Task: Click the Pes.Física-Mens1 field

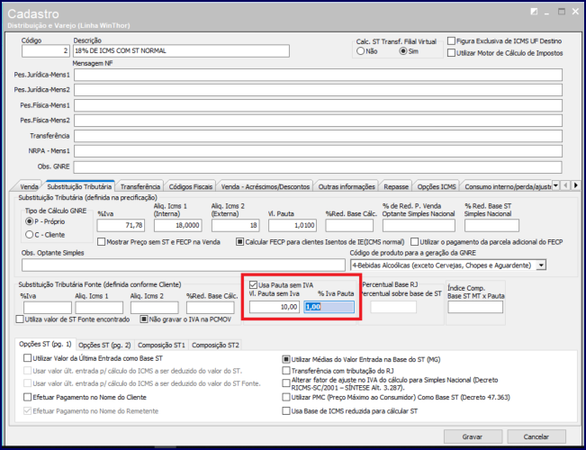Action: pos(318,105)
